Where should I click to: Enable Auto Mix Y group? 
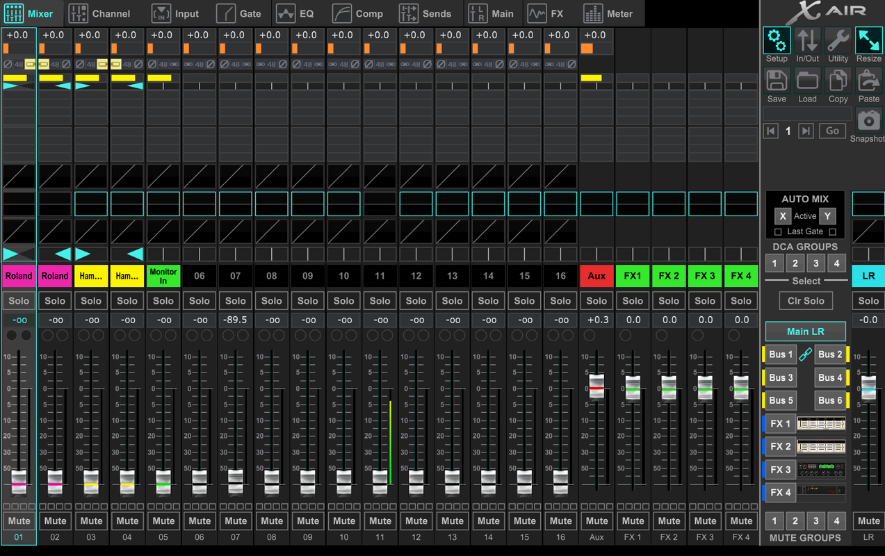(827, 216)
